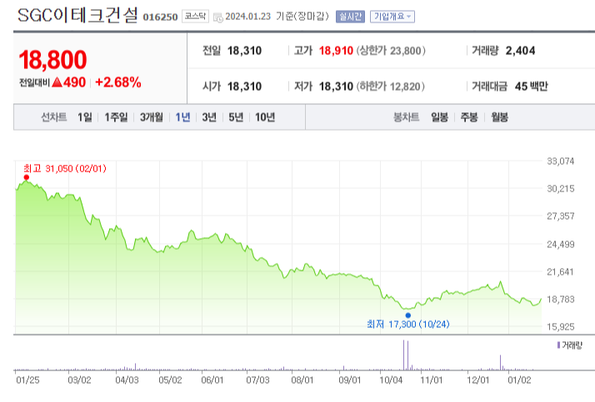Click the 선차트 label
Image resolution: width=595 pixels, height=402 pixels.
pos(54,117)
